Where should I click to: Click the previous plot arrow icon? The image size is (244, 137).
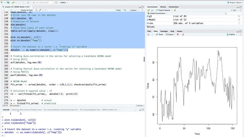(x=148, y=35)
